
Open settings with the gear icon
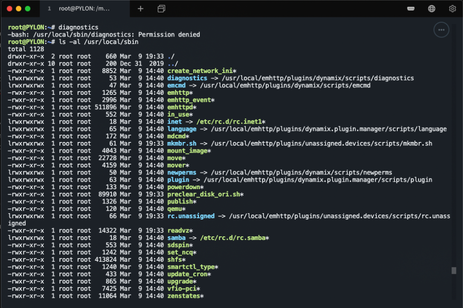click(x=452, y=9)
